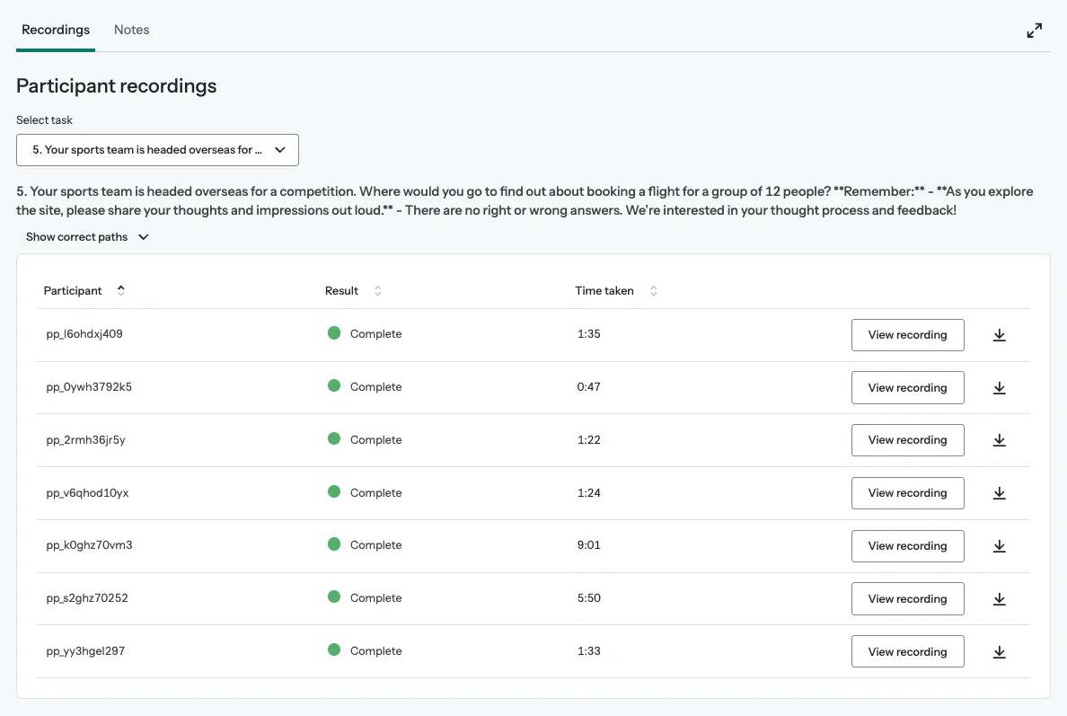
Task: Select the Recordings tab
Action: point(56,30)
